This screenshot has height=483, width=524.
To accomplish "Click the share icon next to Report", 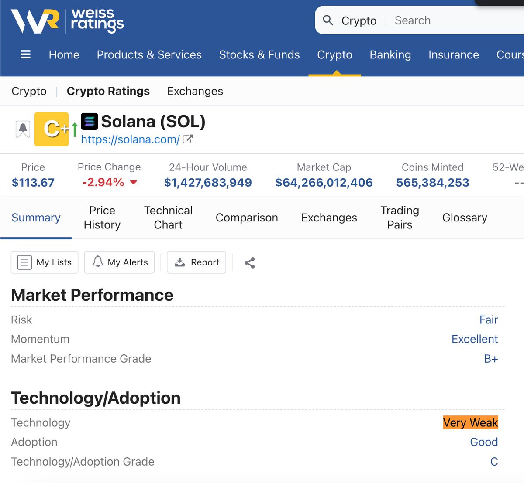I will pyautogui.click(x=250, y=262).
